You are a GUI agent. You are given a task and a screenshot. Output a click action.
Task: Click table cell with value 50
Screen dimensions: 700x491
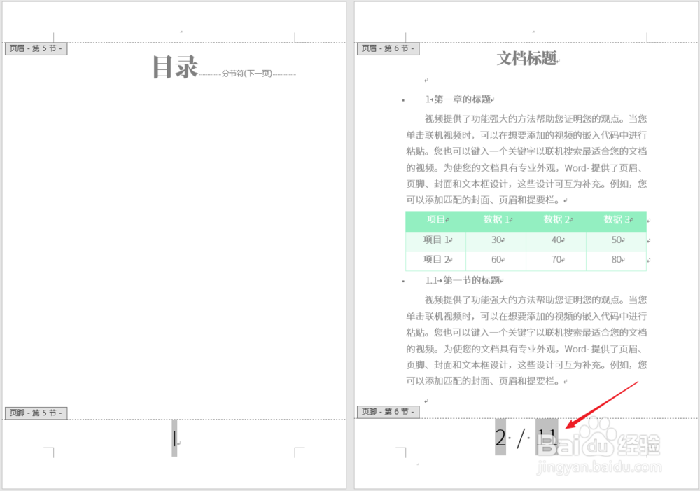point(617,241)
